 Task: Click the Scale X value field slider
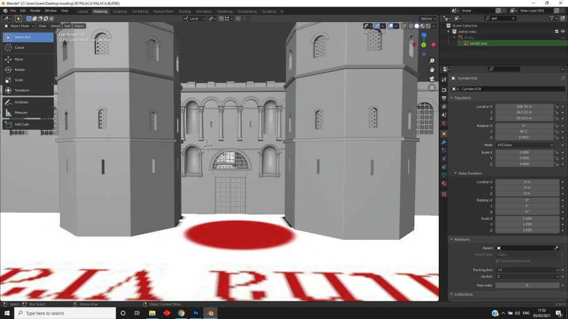point(524,152)
